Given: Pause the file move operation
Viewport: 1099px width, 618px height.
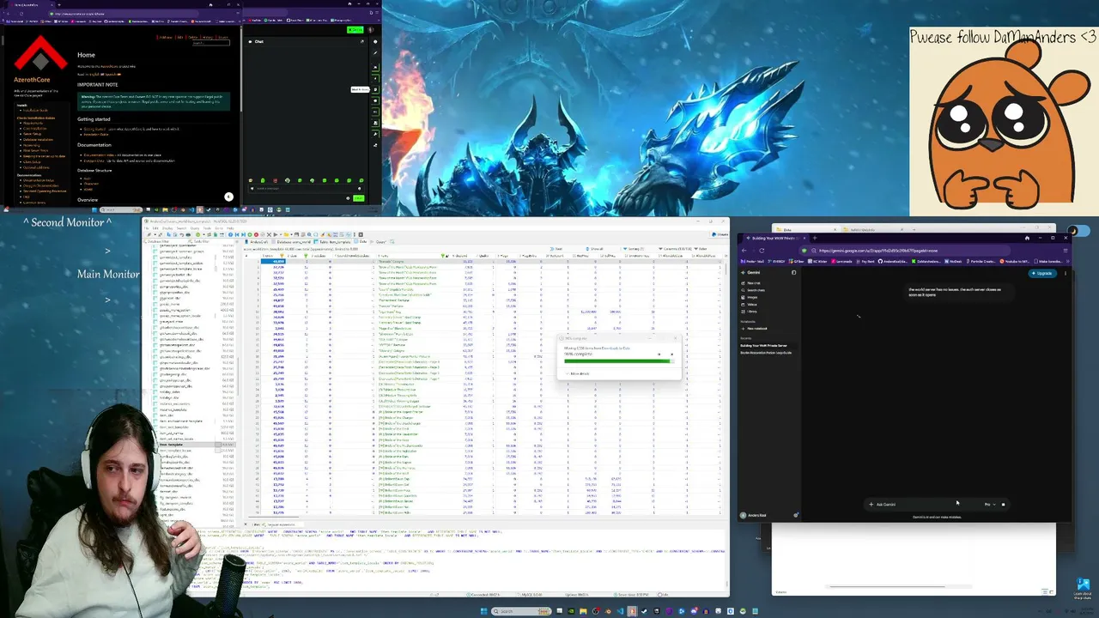Looking at the screenshot, I should 659,354.
